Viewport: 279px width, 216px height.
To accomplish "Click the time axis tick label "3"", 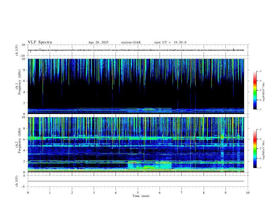I will click(94, 193).
